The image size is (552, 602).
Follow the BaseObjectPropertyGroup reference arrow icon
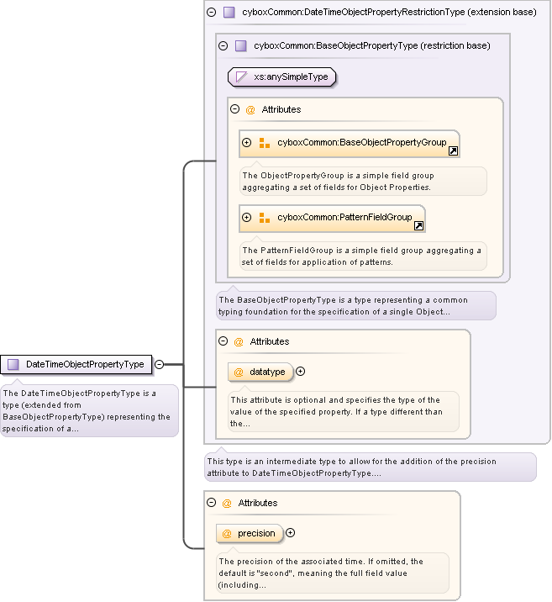pyautogui.click(x=453, y=151)
